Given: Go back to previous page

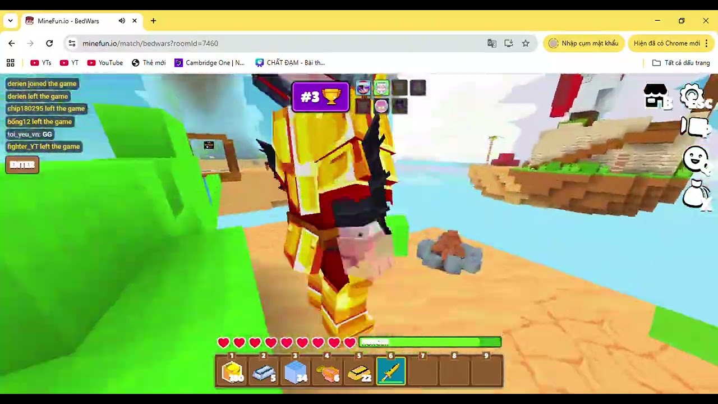Looking at the screenshot, I should pos(12,43).
